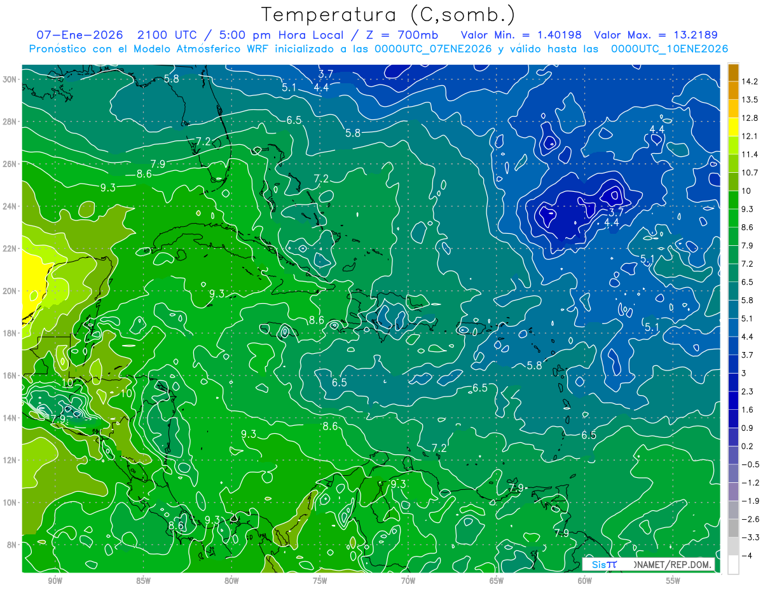Click the initialization stamp "0000UTC_07ENE2026"
Viewport: 763px width, 589px height.
[433, 49]
